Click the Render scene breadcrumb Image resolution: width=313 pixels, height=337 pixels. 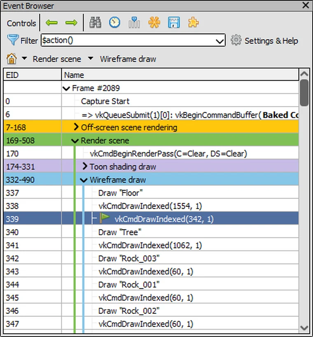tap(57, 59)
